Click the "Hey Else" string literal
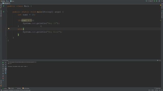 (x=53, y=32)
